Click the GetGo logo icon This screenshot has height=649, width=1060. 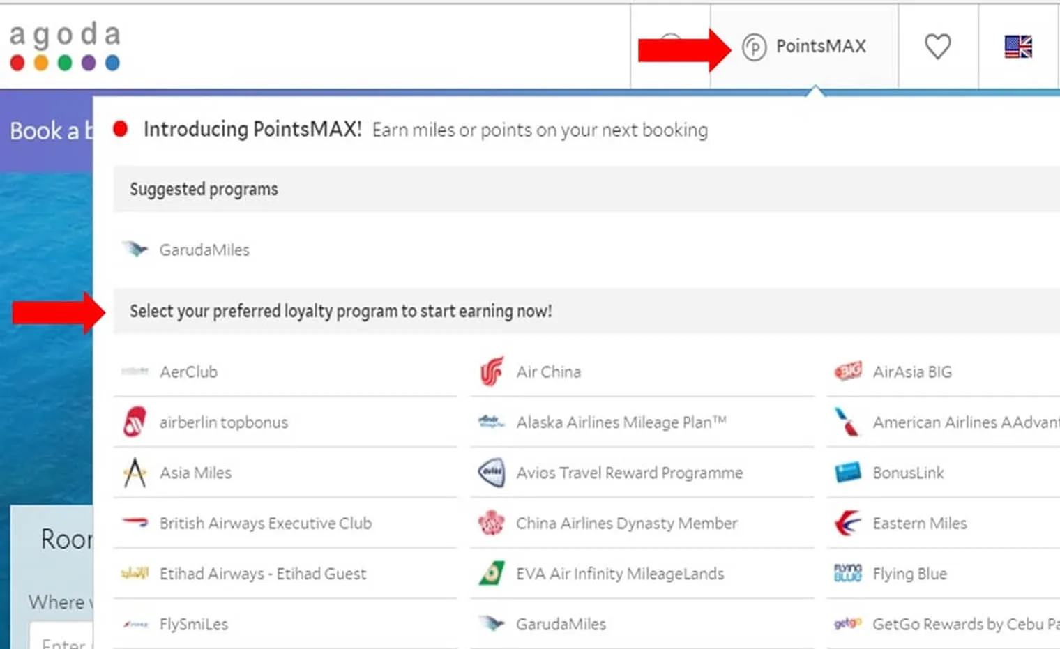coord(848,623)
